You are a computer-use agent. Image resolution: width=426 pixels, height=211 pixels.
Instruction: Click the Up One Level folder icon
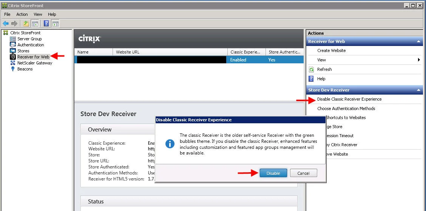pos(26,24)
